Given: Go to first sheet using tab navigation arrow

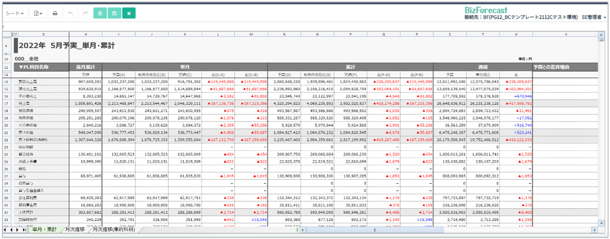Looking at the screenshot, I should (x=5, y=230).
